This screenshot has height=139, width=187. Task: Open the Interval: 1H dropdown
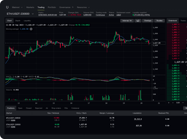pyautogui.click(x=126, y=21)
